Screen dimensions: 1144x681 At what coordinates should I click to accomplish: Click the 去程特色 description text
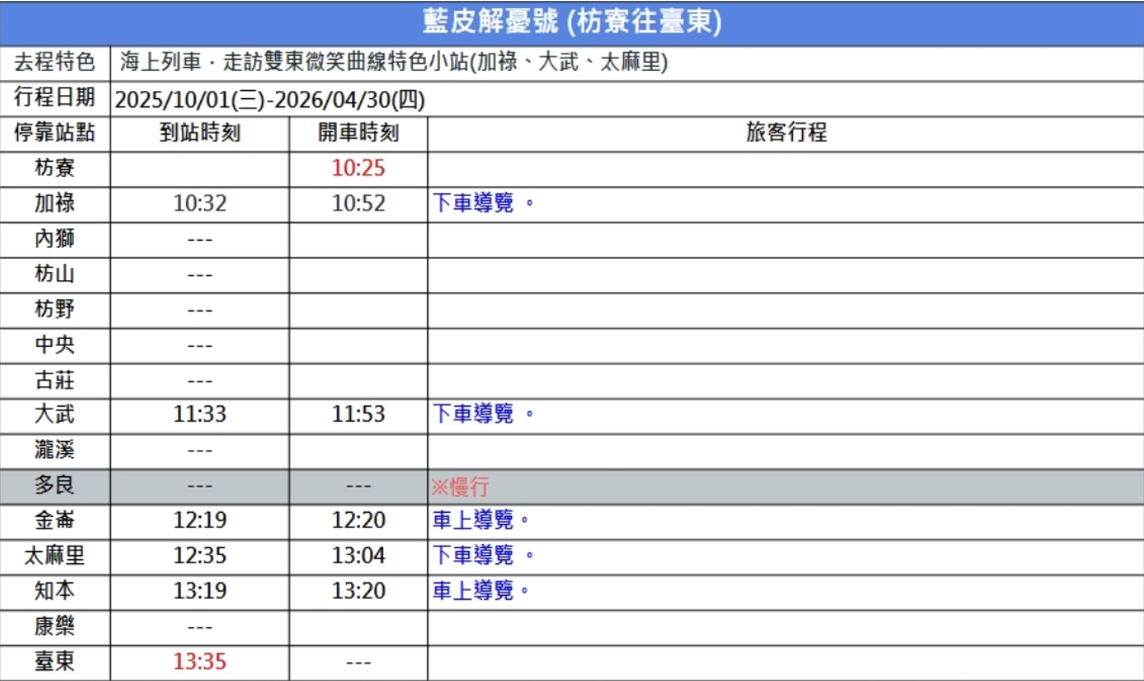point(393,62)
